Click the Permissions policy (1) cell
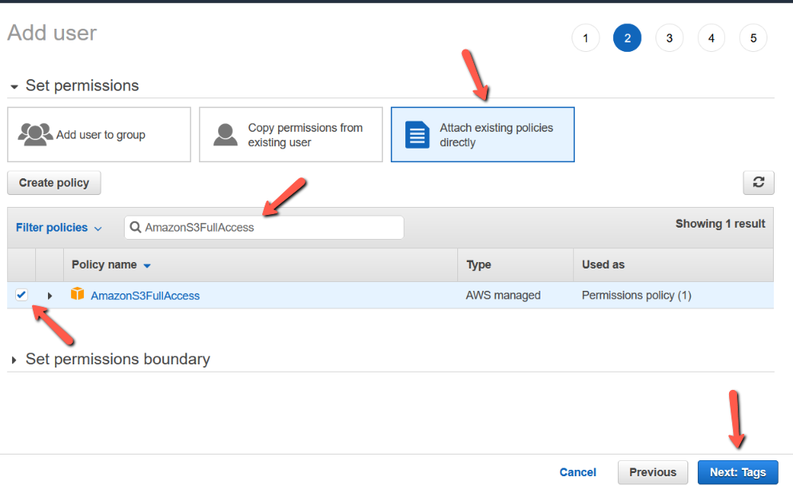Screen dimensions: 793x489 (x=636, y=295)
